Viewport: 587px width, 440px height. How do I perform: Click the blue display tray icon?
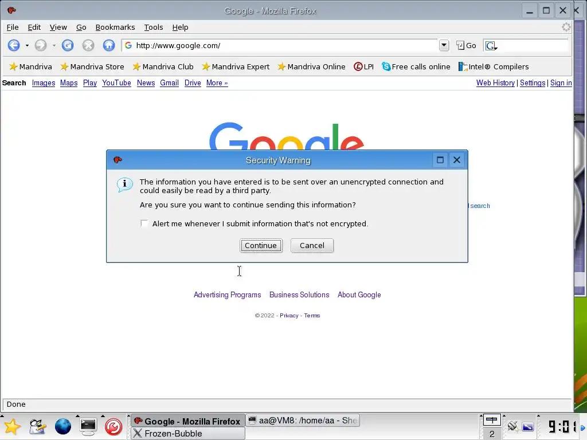coord(528,426)
